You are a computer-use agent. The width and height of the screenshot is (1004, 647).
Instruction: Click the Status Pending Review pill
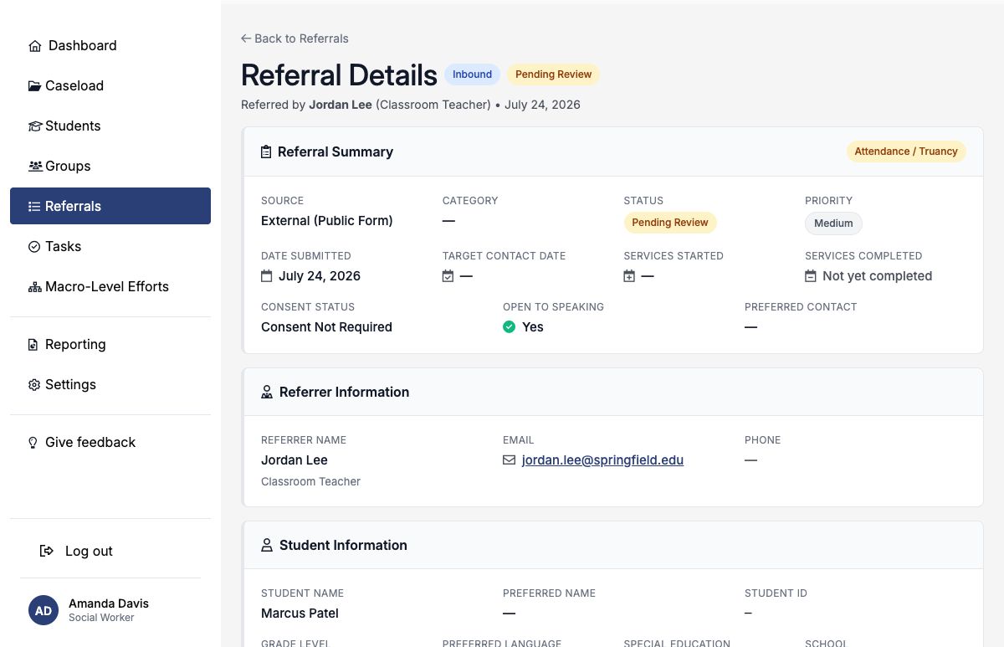[670, 223]
